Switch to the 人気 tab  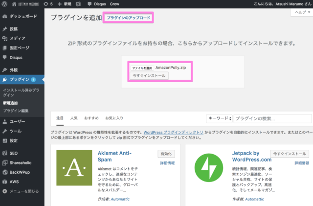(74, 118)
